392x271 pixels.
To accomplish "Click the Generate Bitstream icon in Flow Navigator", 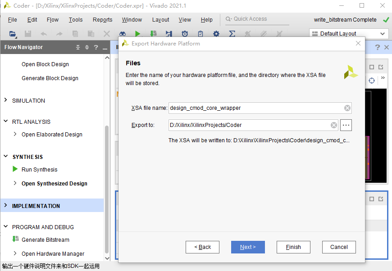I will click(x=15, y=239).
